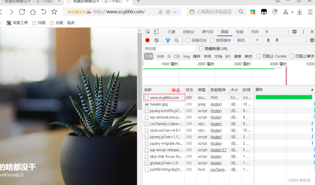Open a new browser tab plus button
Screen dimensions: 315x185
[x=138, y=1]
